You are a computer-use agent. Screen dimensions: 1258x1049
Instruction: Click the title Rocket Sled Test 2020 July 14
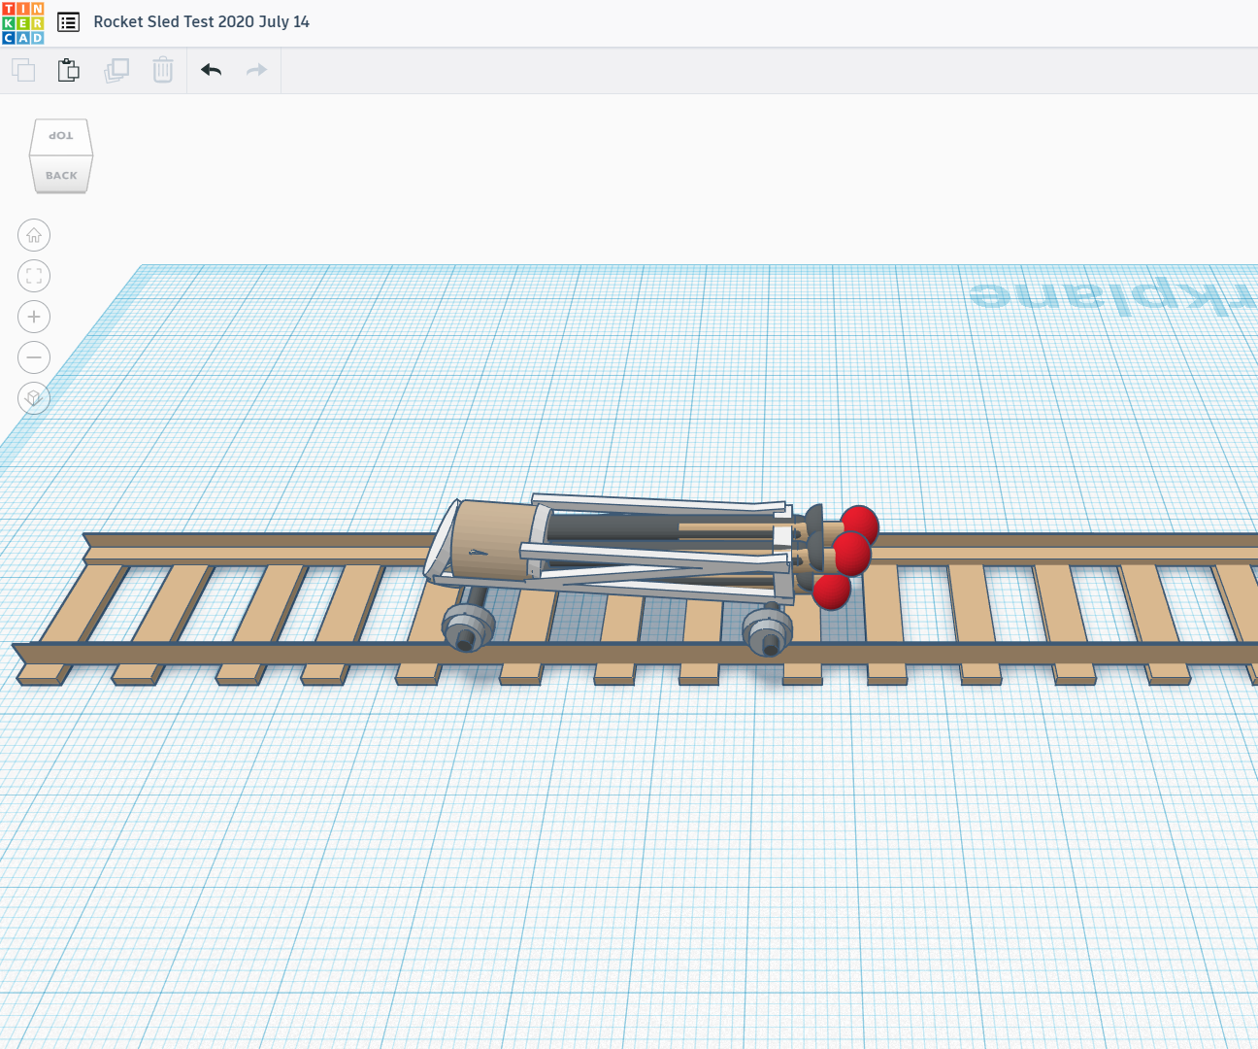(x=201, y=21)
